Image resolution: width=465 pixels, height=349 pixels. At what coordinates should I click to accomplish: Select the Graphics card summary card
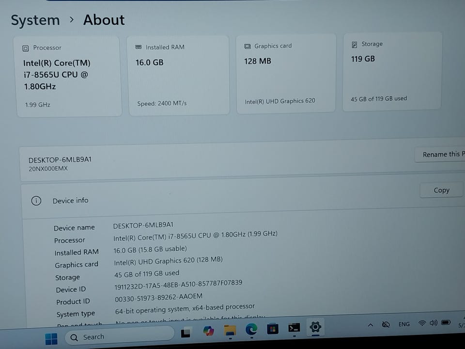pos(286,73)
